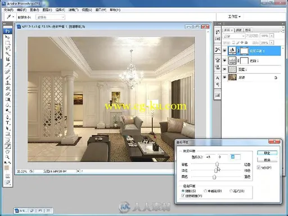
Task: Select the Crop tool
Action: tap(7, 59)
